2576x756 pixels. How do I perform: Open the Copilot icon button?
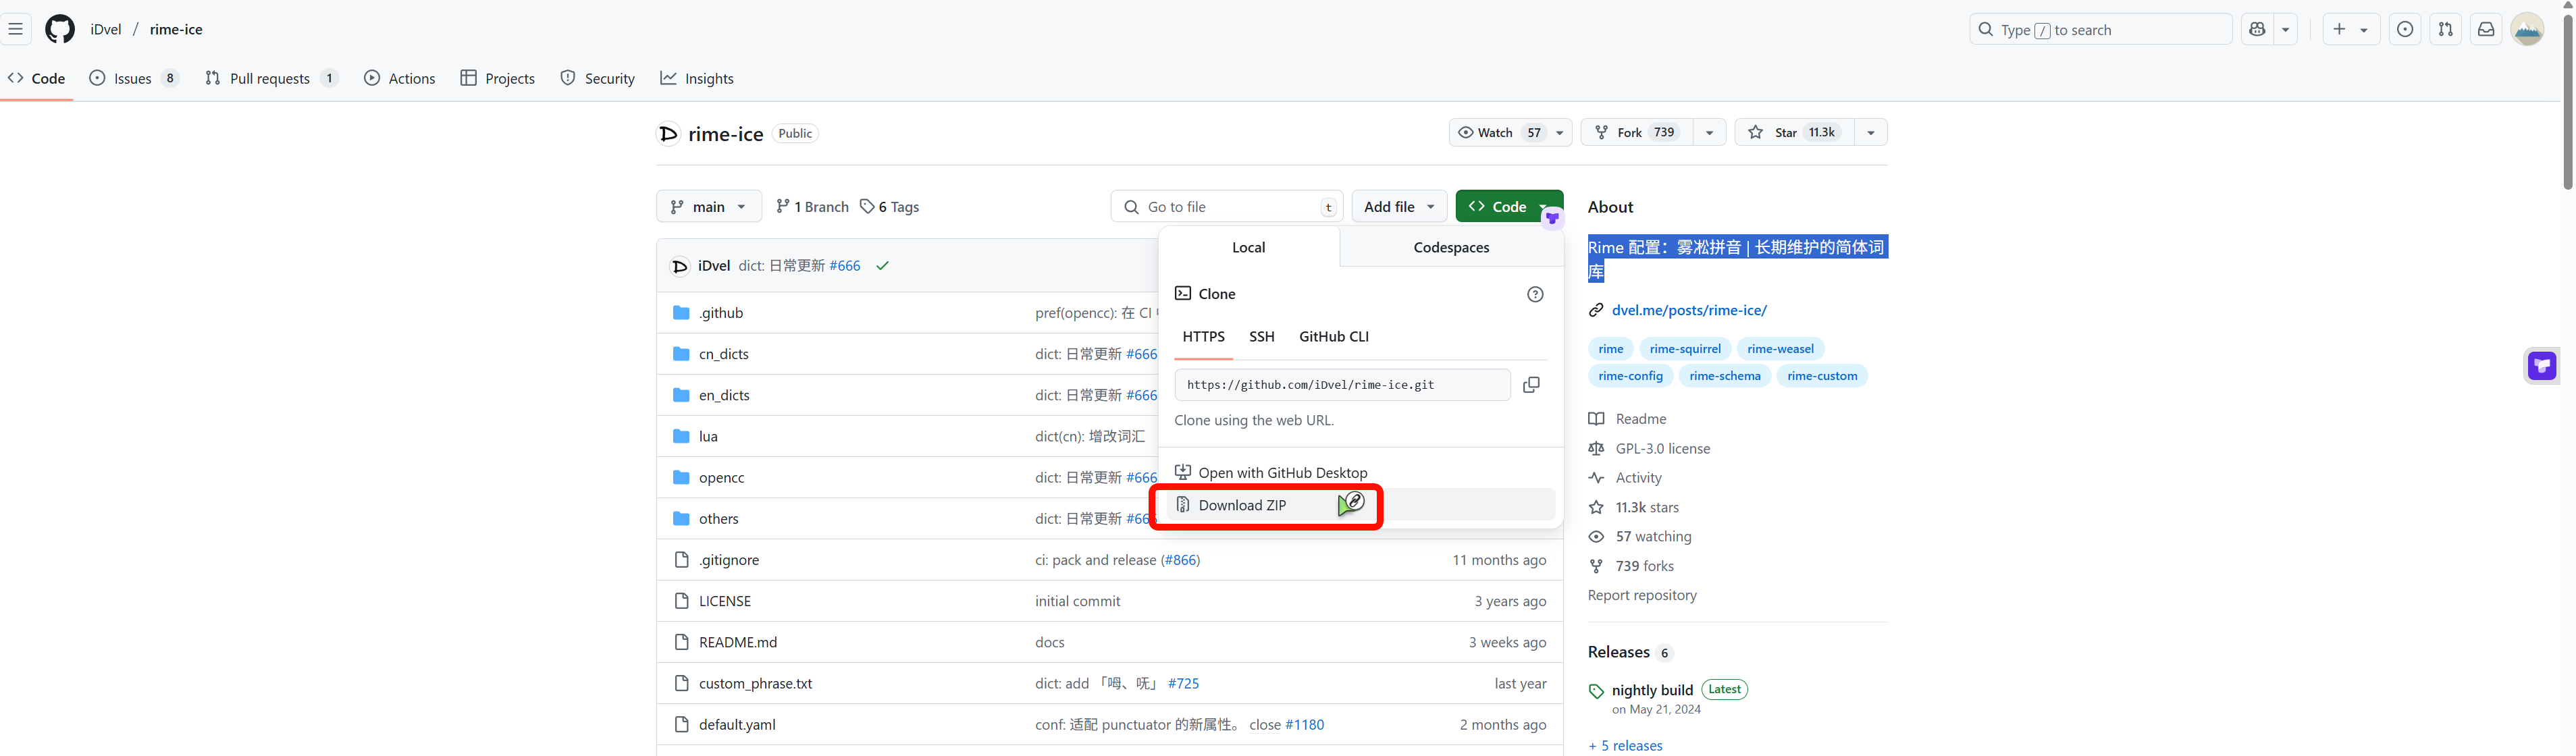[x=2257, y=29]
